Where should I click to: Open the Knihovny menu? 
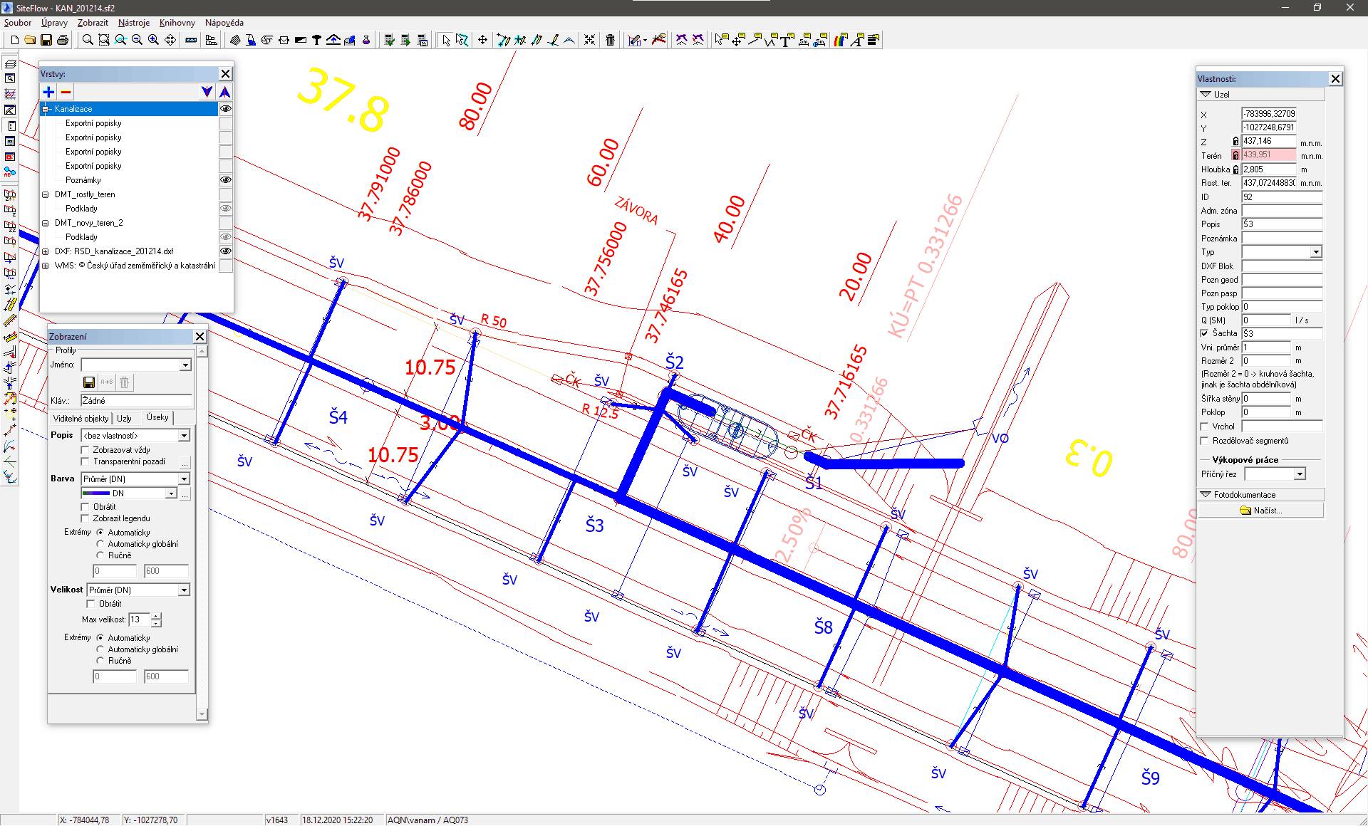[177, 23]
